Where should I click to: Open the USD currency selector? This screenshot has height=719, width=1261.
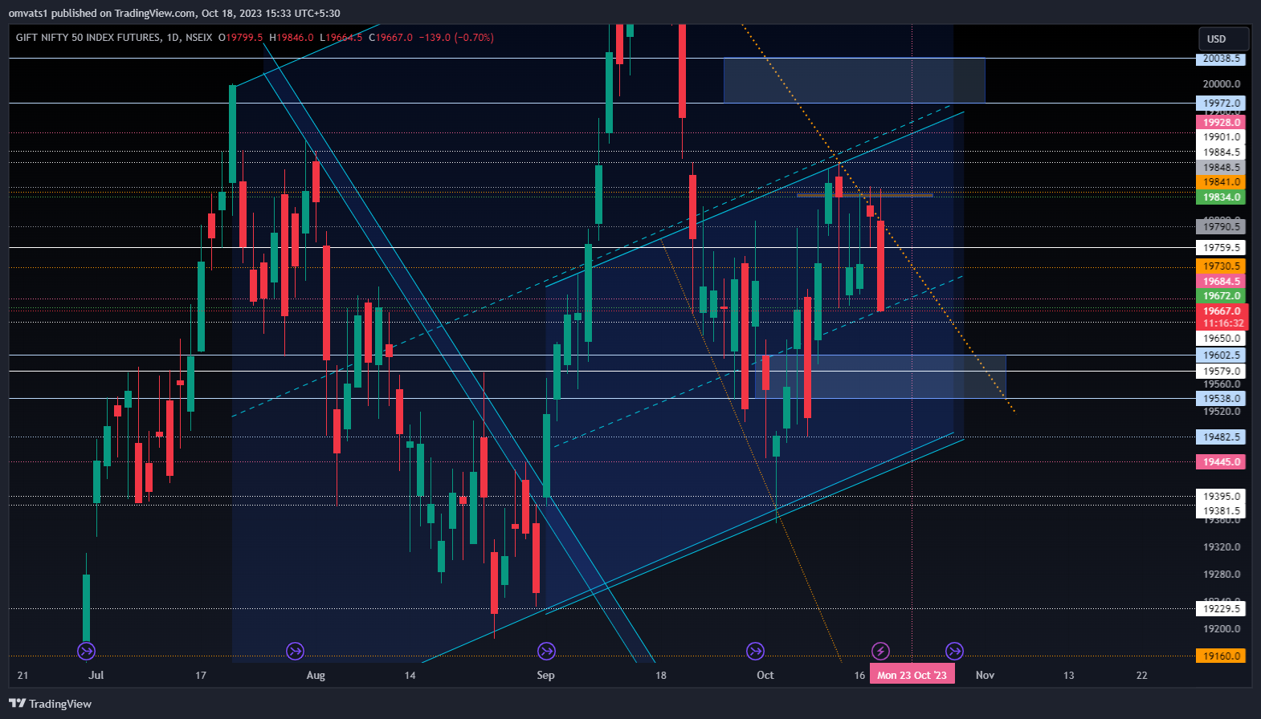click(1223, 39)
